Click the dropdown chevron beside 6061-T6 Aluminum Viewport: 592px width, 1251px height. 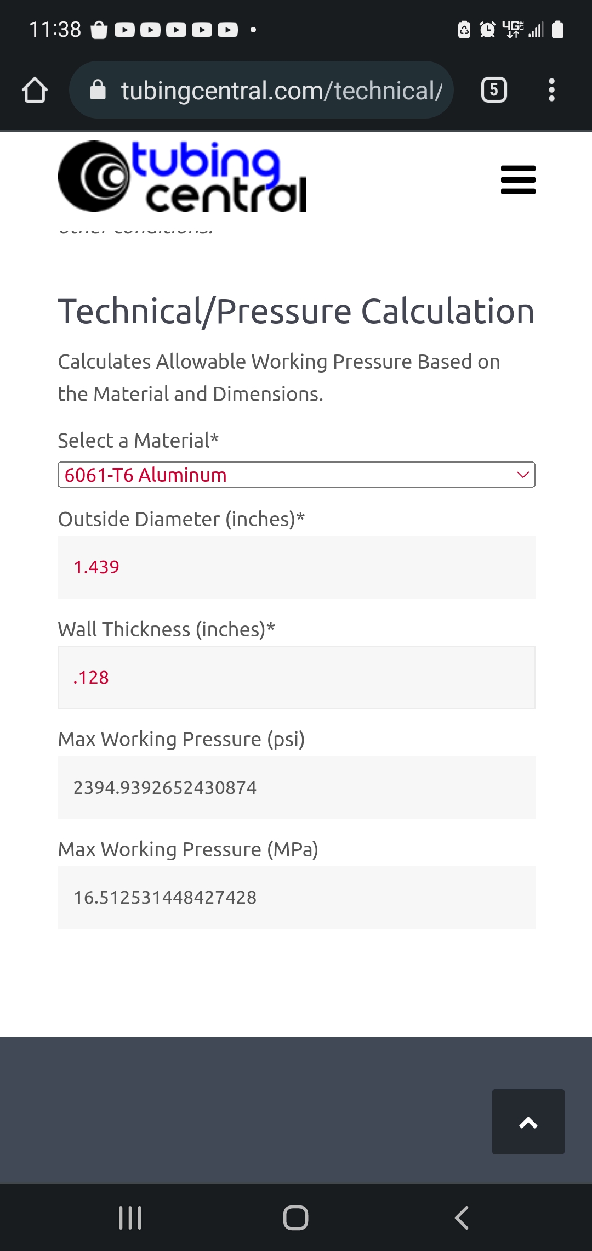pyautogui.click(x=523, y=475)
